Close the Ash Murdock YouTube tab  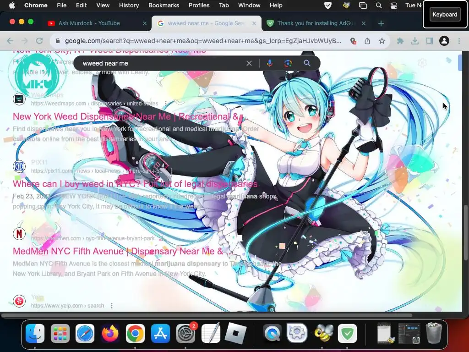[145, 23]
